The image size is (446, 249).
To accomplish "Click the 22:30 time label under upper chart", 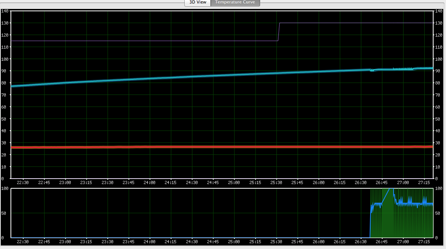I will 23,182.
